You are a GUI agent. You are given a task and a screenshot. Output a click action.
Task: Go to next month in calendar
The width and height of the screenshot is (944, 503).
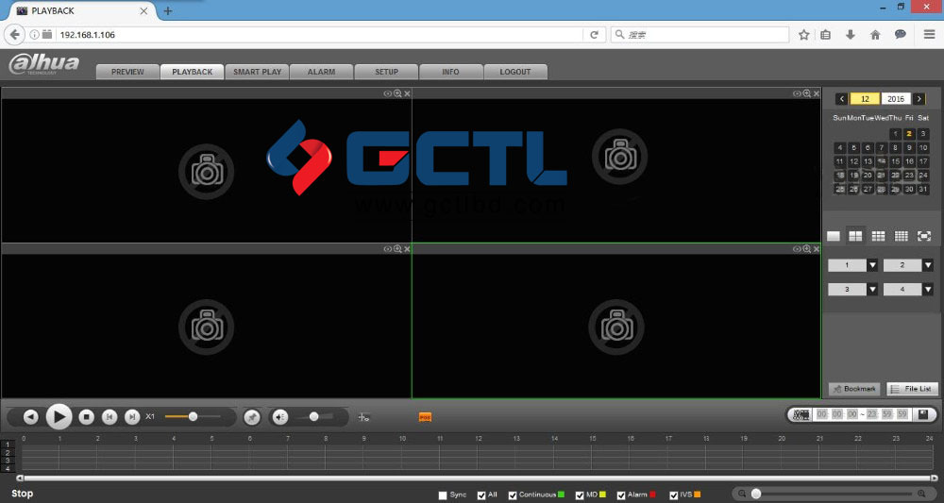coord(919,99)
